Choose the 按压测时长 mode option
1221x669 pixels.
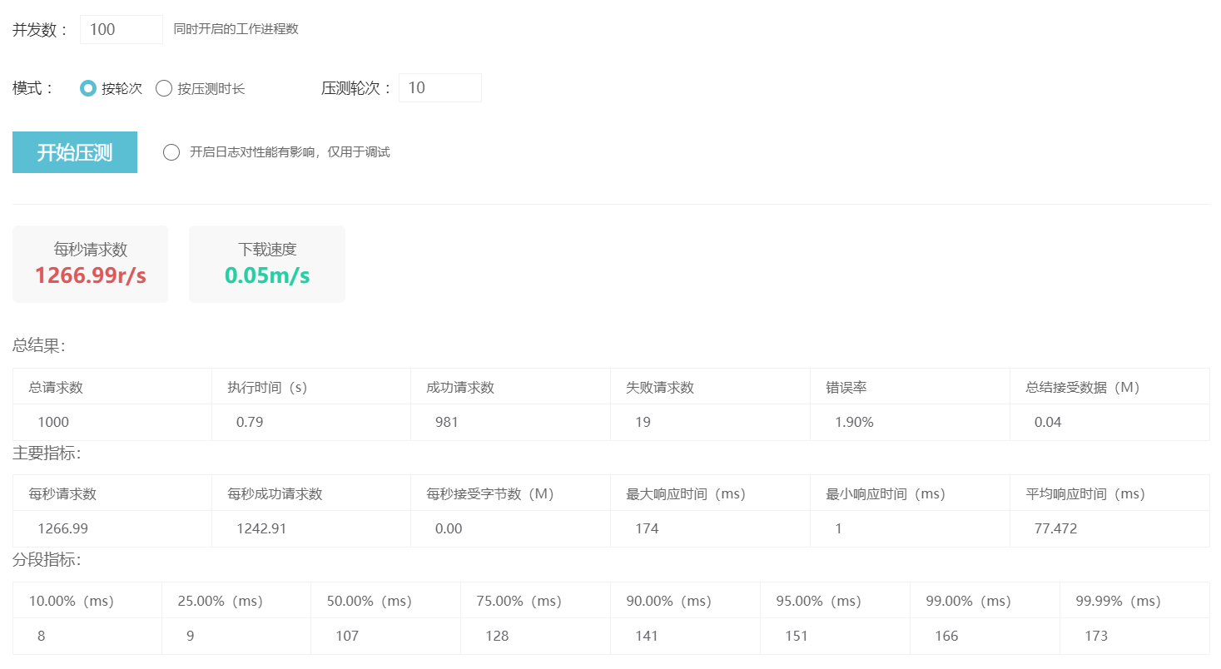pyautogui.click(x=164, y=88)
